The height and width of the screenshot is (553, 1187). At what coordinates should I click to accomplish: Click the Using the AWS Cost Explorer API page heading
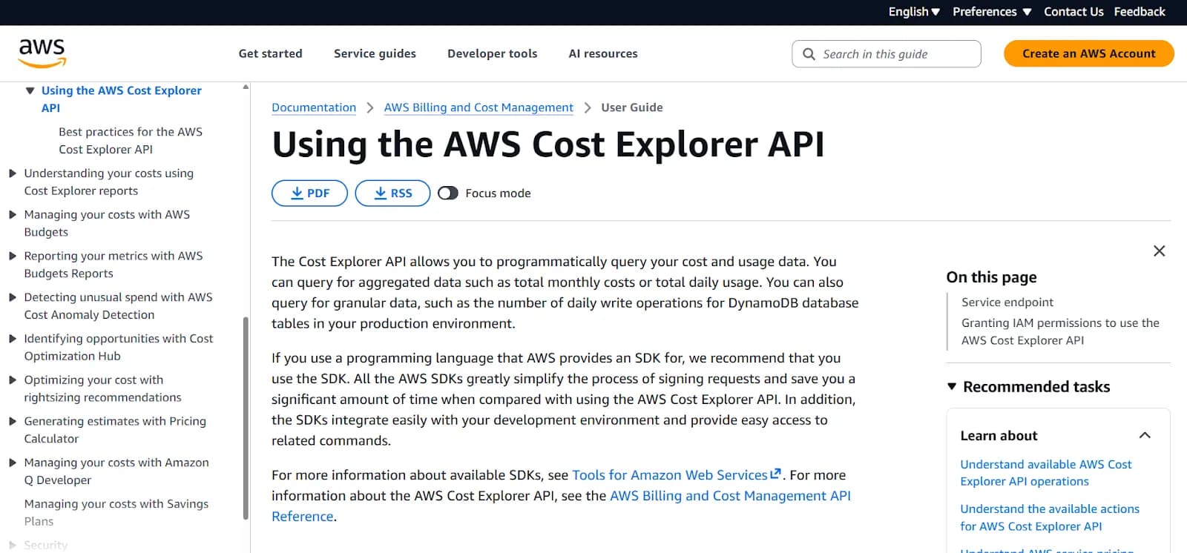[x=548, y=145]
